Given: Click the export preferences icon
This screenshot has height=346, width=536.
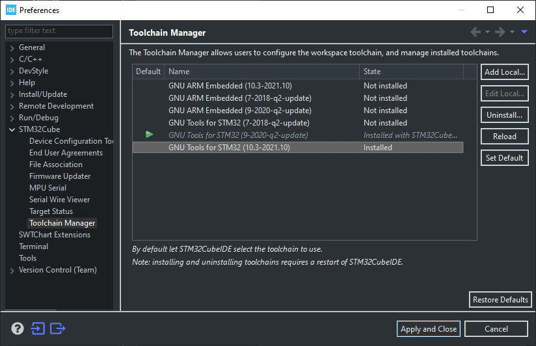Looking at the screenshot, I should tap(58, 328).
